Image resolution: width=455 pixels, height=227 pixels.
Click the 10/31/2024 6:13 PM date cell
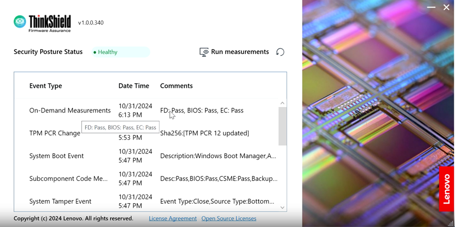pyautogui.click(x=135, y=110)
